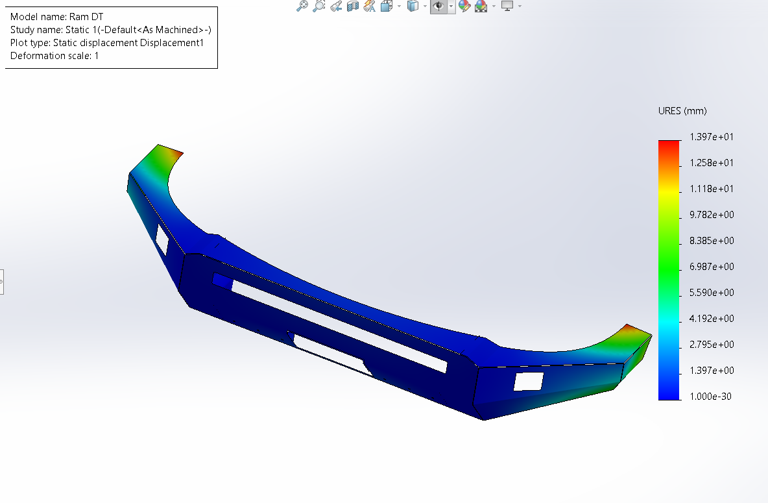
Task: Click the legend value 6.987e+00
Action: 712,267
